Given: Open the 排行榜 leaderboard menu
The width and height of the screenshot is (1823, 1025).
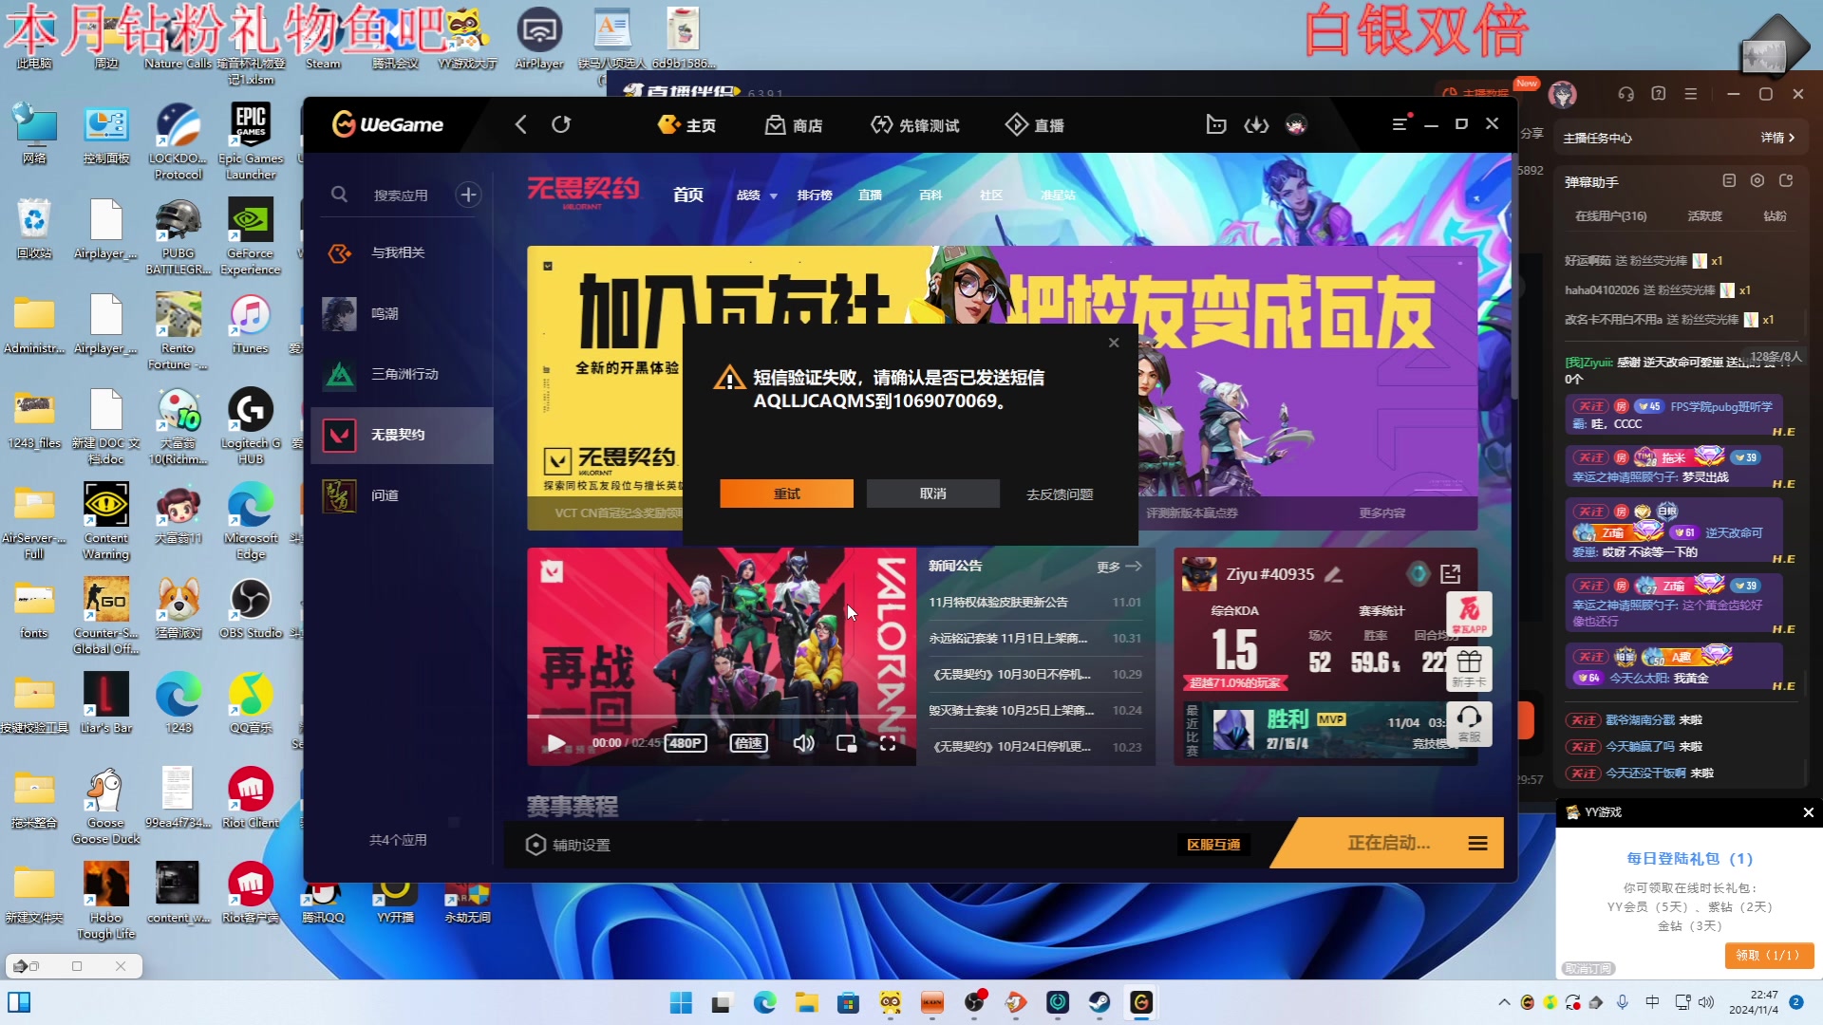Looking at the screenshot, I should coord(815,196).
